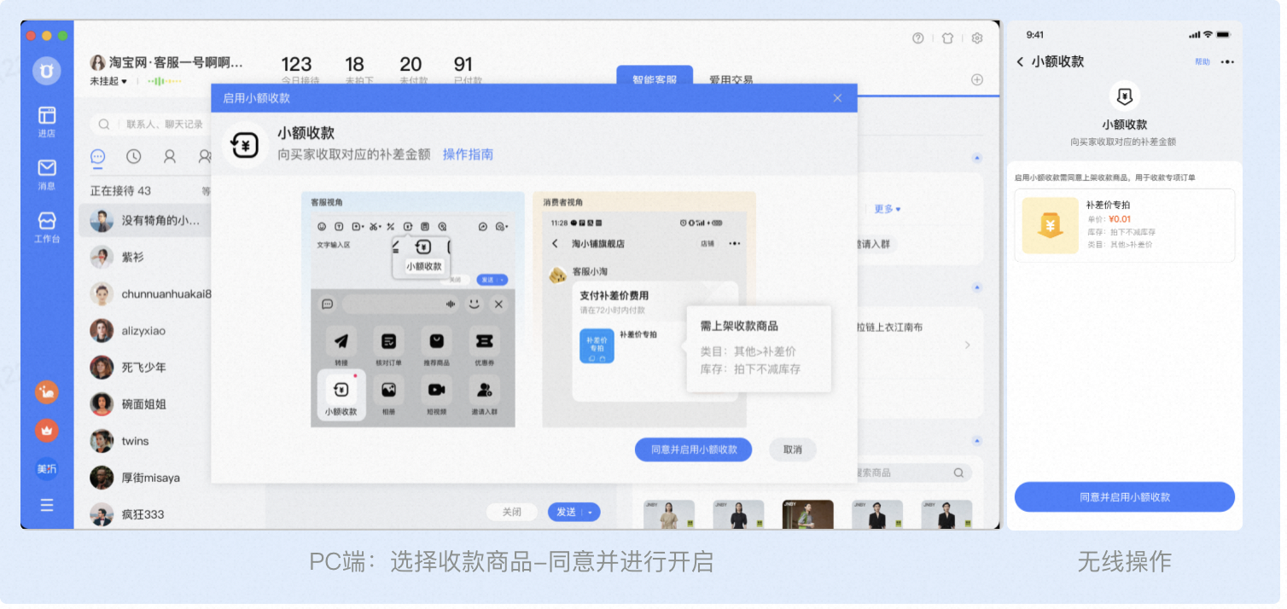Open the 未挂起 status dropdown
Image resolution: width=1287 pixels, height=609 pixels.
(x=108, y=81)
